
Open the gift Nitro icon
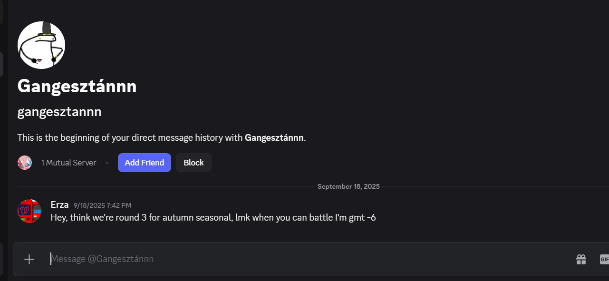click(581, 259)
